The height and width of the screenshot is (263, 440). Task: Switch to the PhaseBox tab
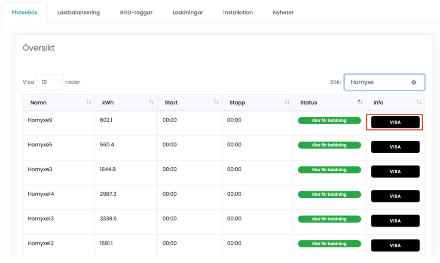tap(24, 12)
